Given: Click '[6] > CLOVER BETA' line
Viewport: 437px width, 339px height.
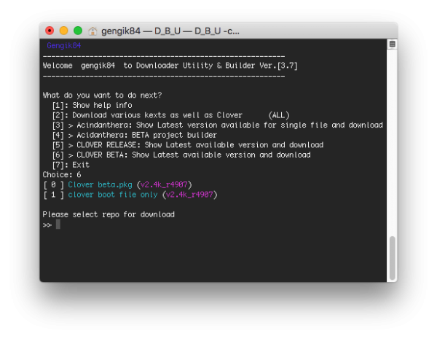Looking at the screenshot, I should coord(181,155).
